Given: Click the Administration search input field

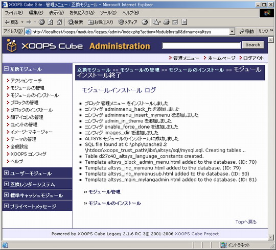Looking at the screenshot, I should (x=201, y=45).
